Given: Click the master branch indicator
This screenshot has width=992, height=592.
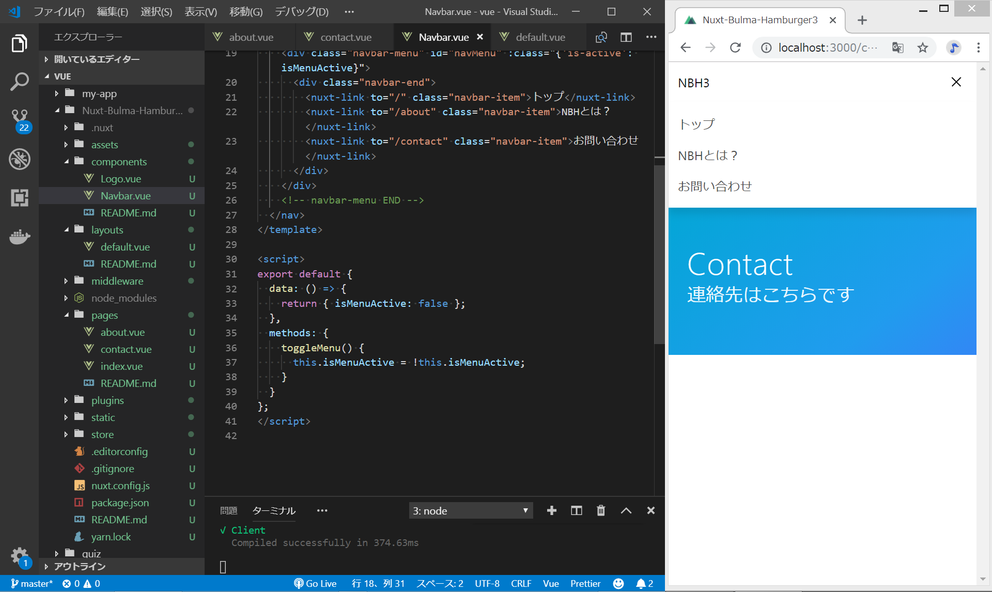Looking at the screenshot, I should click(32, 583).
